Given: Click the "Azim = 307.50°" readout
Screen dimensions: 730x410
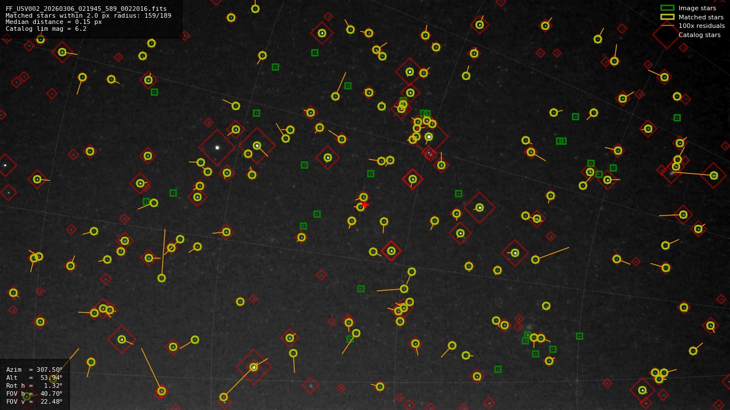Looking at the screenshot, I should [x=34, y=370].
